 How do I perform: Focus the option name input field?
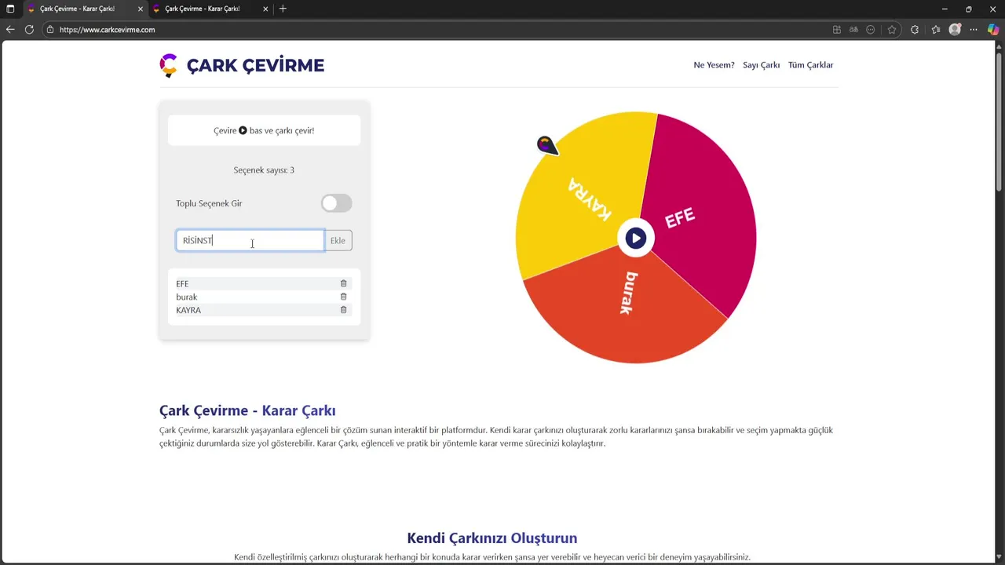(250, 241)
